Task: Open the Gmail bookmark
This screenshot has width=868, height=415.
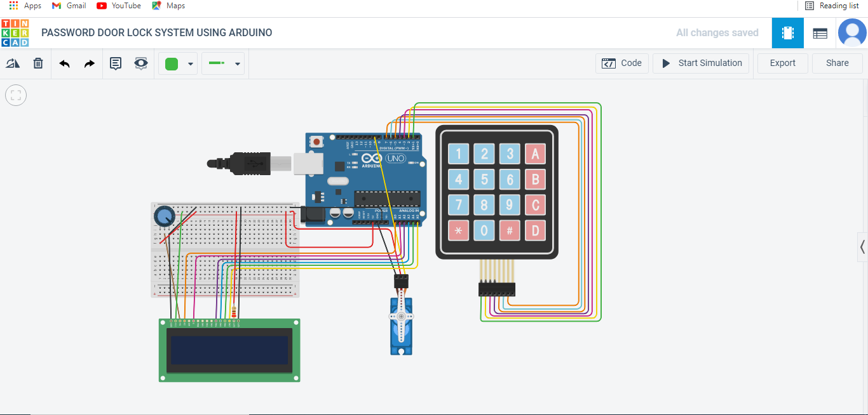Action: point(69,6)
